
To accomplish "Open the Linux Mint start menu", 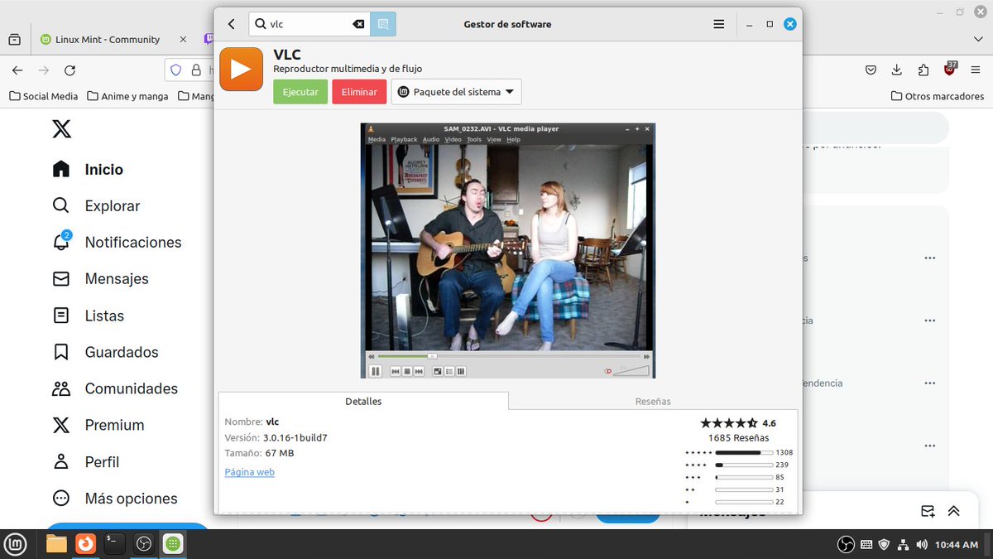I will tap(17, 544).
